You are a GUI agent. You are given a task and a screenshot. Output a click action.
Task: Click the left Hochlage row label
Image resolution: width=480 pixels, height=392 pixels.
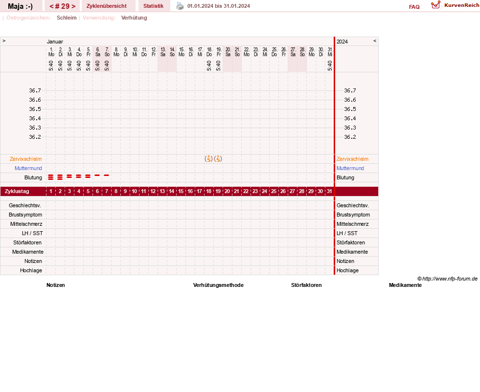31,270
